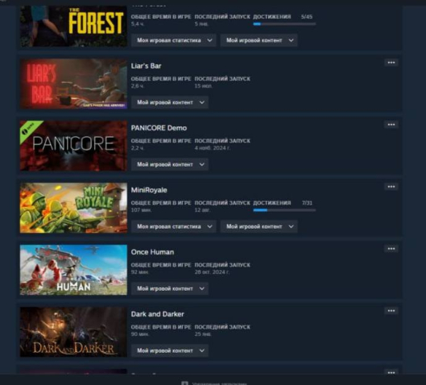The height and width of the screenshot is (385, 426).
Task: Click The Forest achievements progress bar
Action: point(284,24)
